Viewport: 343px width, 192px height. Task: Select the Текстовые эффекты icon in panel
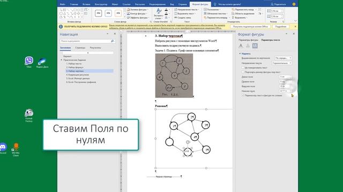[x=248, y=46]
